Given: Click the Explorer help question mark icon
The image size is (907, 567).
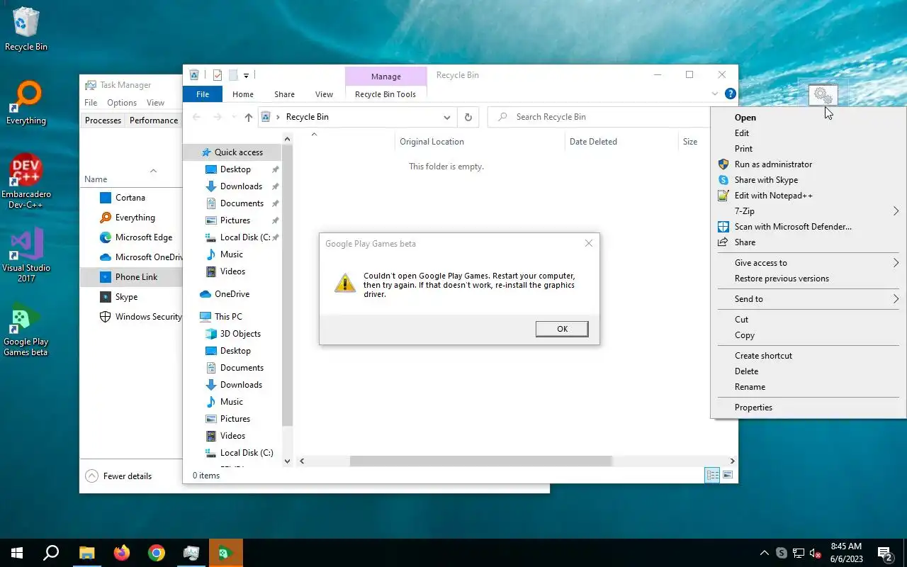Looking at the screenshot, I should pyautogui.click(x=731, y=94).
